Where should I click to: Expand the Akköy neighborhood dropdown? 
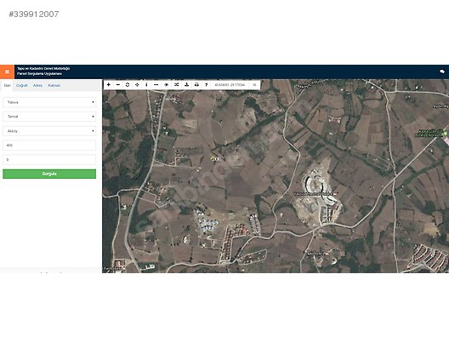[49, 131]
